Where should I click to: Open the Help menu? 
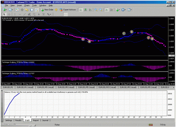(x=51, y=5)
